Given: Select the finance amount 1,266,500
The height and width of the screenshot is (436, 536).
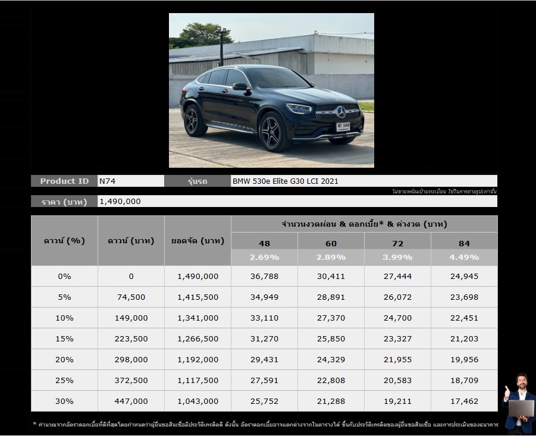Looking at the screenshot, I should click(x=198, y=338).
